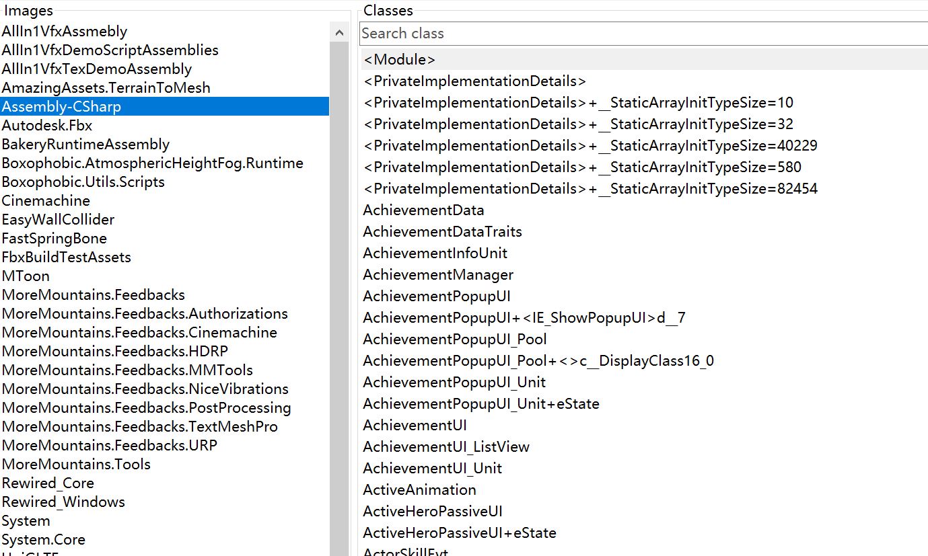The image size is (928, 556).
Task: Select the AchievementPopupUI_Pool class row
Action: pyautogui.click(x=645, y=339)
